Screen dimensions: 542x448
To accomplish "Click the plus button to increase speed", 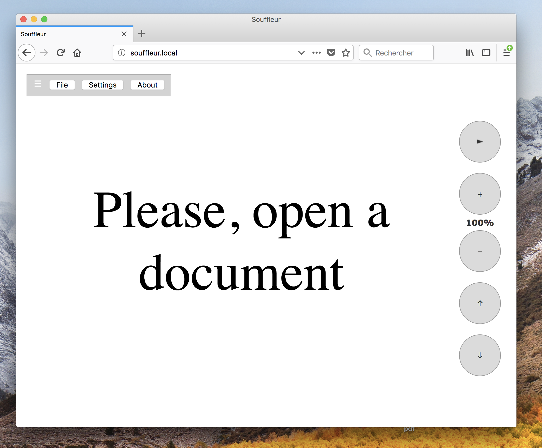I will pyautogui.click(x=480, y=194).
